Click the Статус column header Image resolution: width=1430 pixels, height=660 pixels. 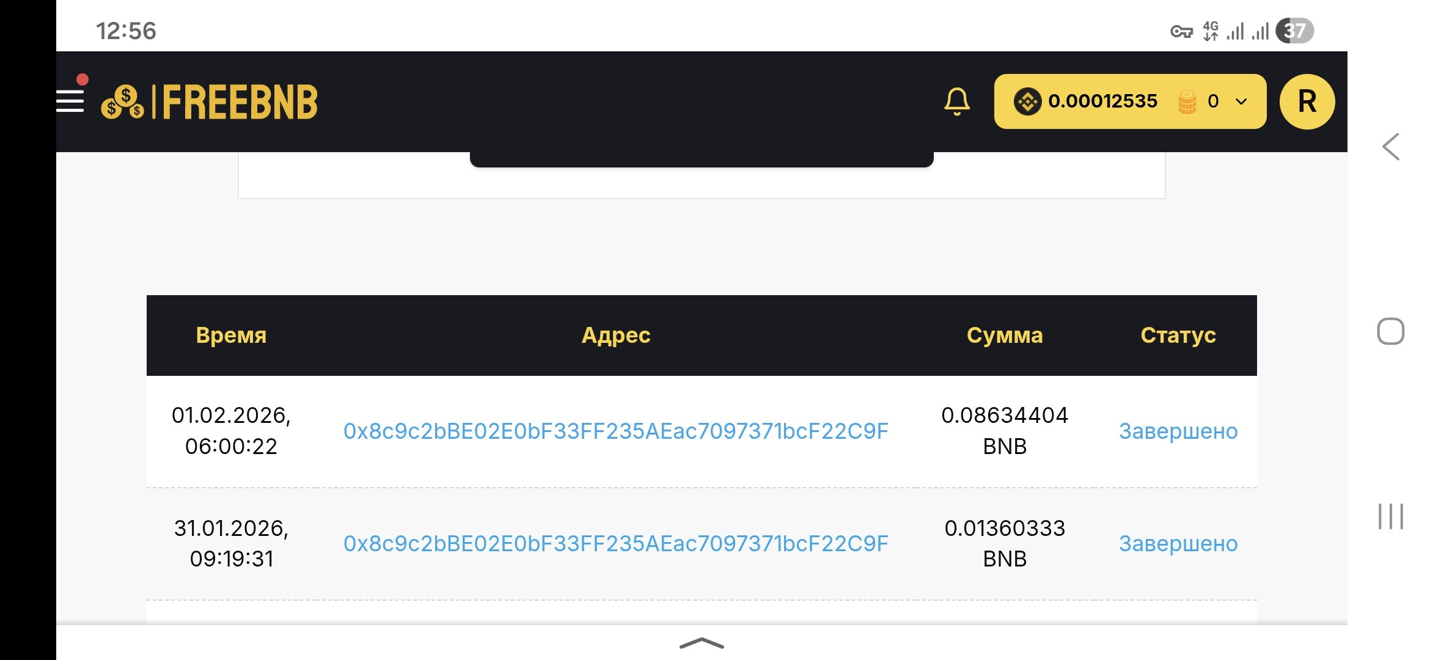(x=1178, y=335)
